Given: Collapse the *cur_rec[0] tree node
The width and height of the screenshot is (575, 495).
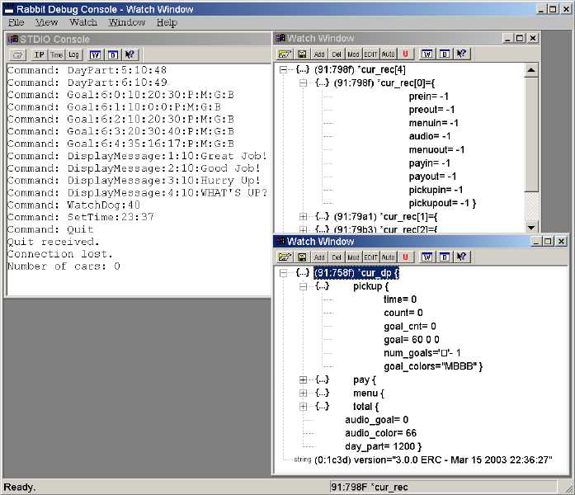Looking at the screenshot, I should (x=303, y=82).
